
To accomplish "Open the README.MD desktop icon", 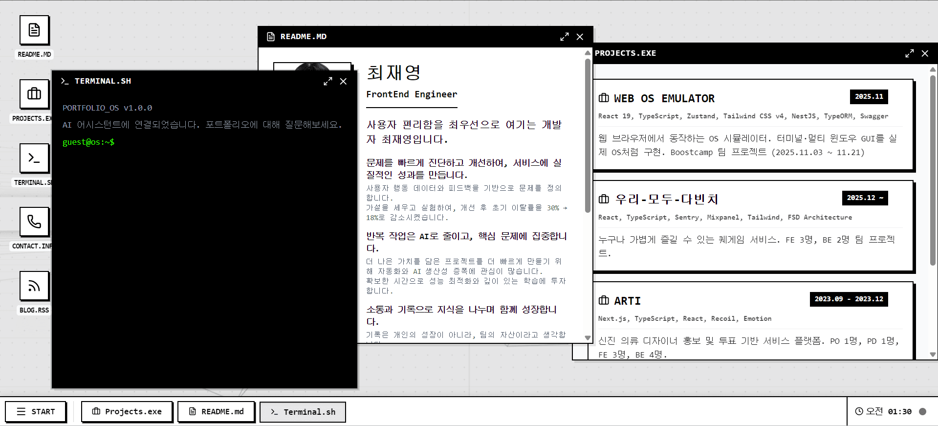I will click(x=34, y=30).
